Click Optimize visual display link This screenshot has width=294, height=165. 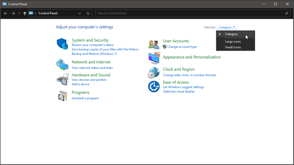(179, 91)
